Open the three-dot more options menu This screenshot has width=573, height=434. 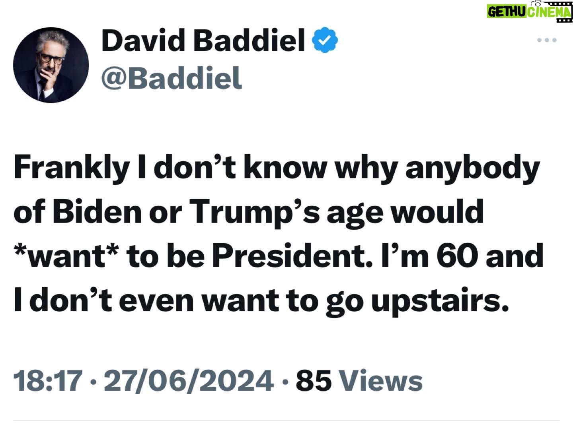click(x=547, y=40)
